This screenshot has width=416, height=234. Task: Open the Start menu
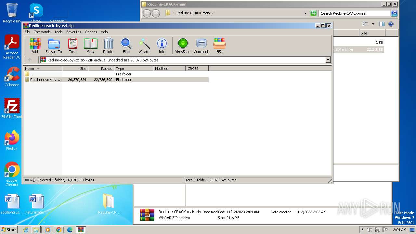click(9, 229)
